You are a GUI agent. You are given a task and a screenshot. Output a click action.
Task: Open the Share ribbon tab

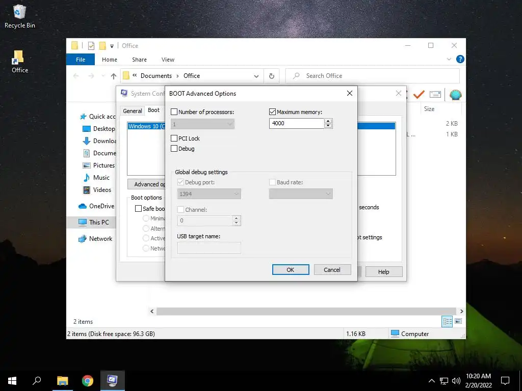[x=140, y=60]
